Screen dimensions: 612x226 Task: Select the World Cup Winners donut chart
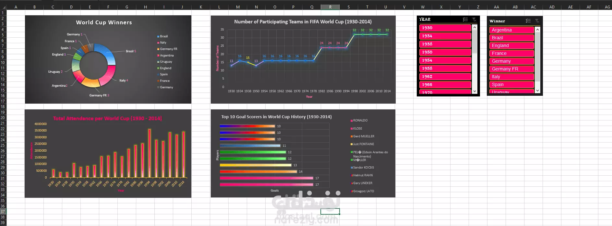pos(108,59)
